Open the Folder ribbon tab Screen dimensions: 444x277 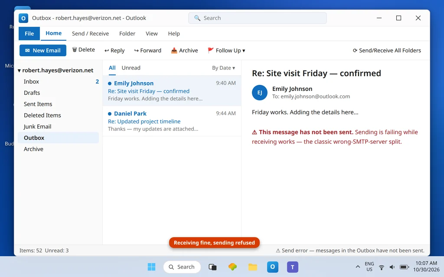point(127,34)
